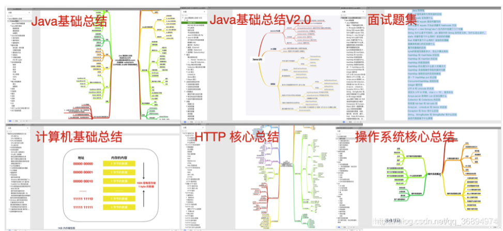This screenshot has width=503, height=231.
Task: Open 'static 关键字是干什么用的' question
Action: click(429, 36)
